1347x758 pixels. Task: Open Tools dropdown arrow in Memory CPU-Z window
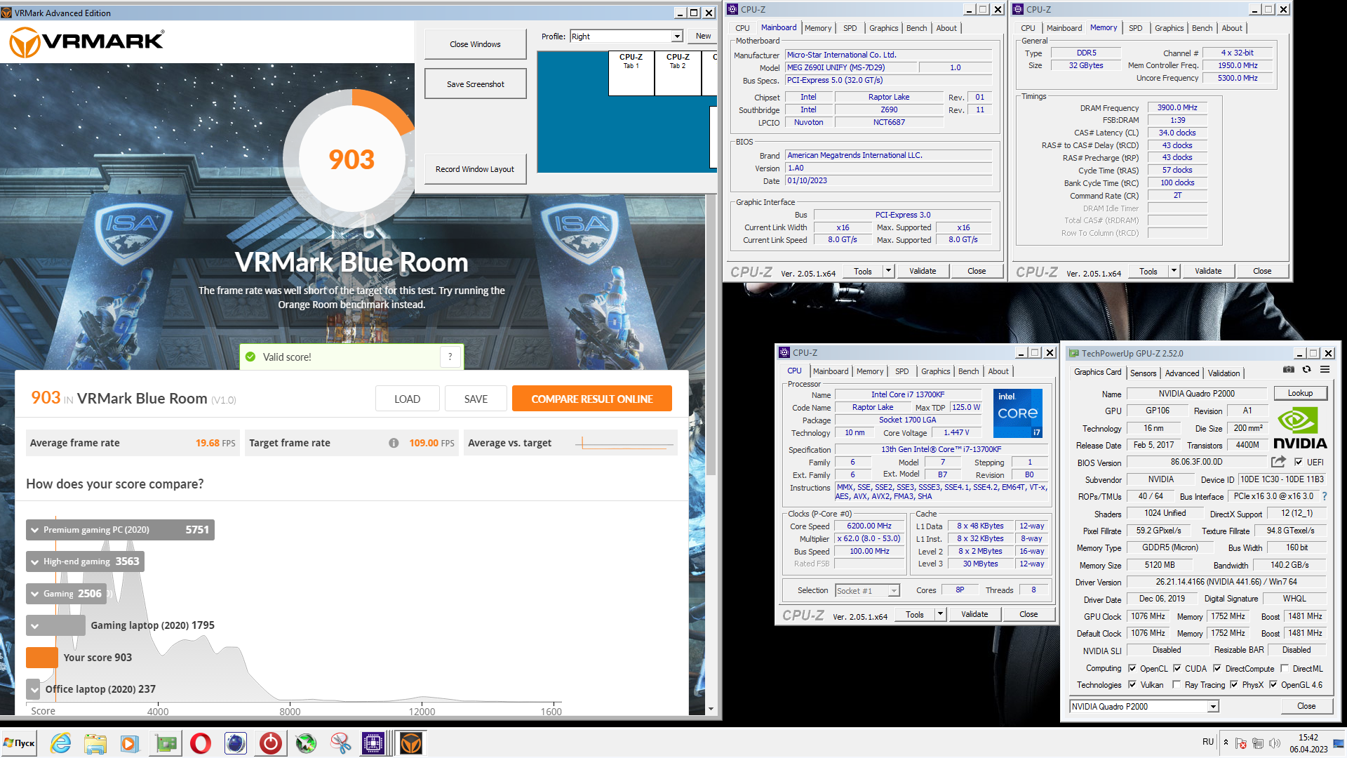(1174, 271)
